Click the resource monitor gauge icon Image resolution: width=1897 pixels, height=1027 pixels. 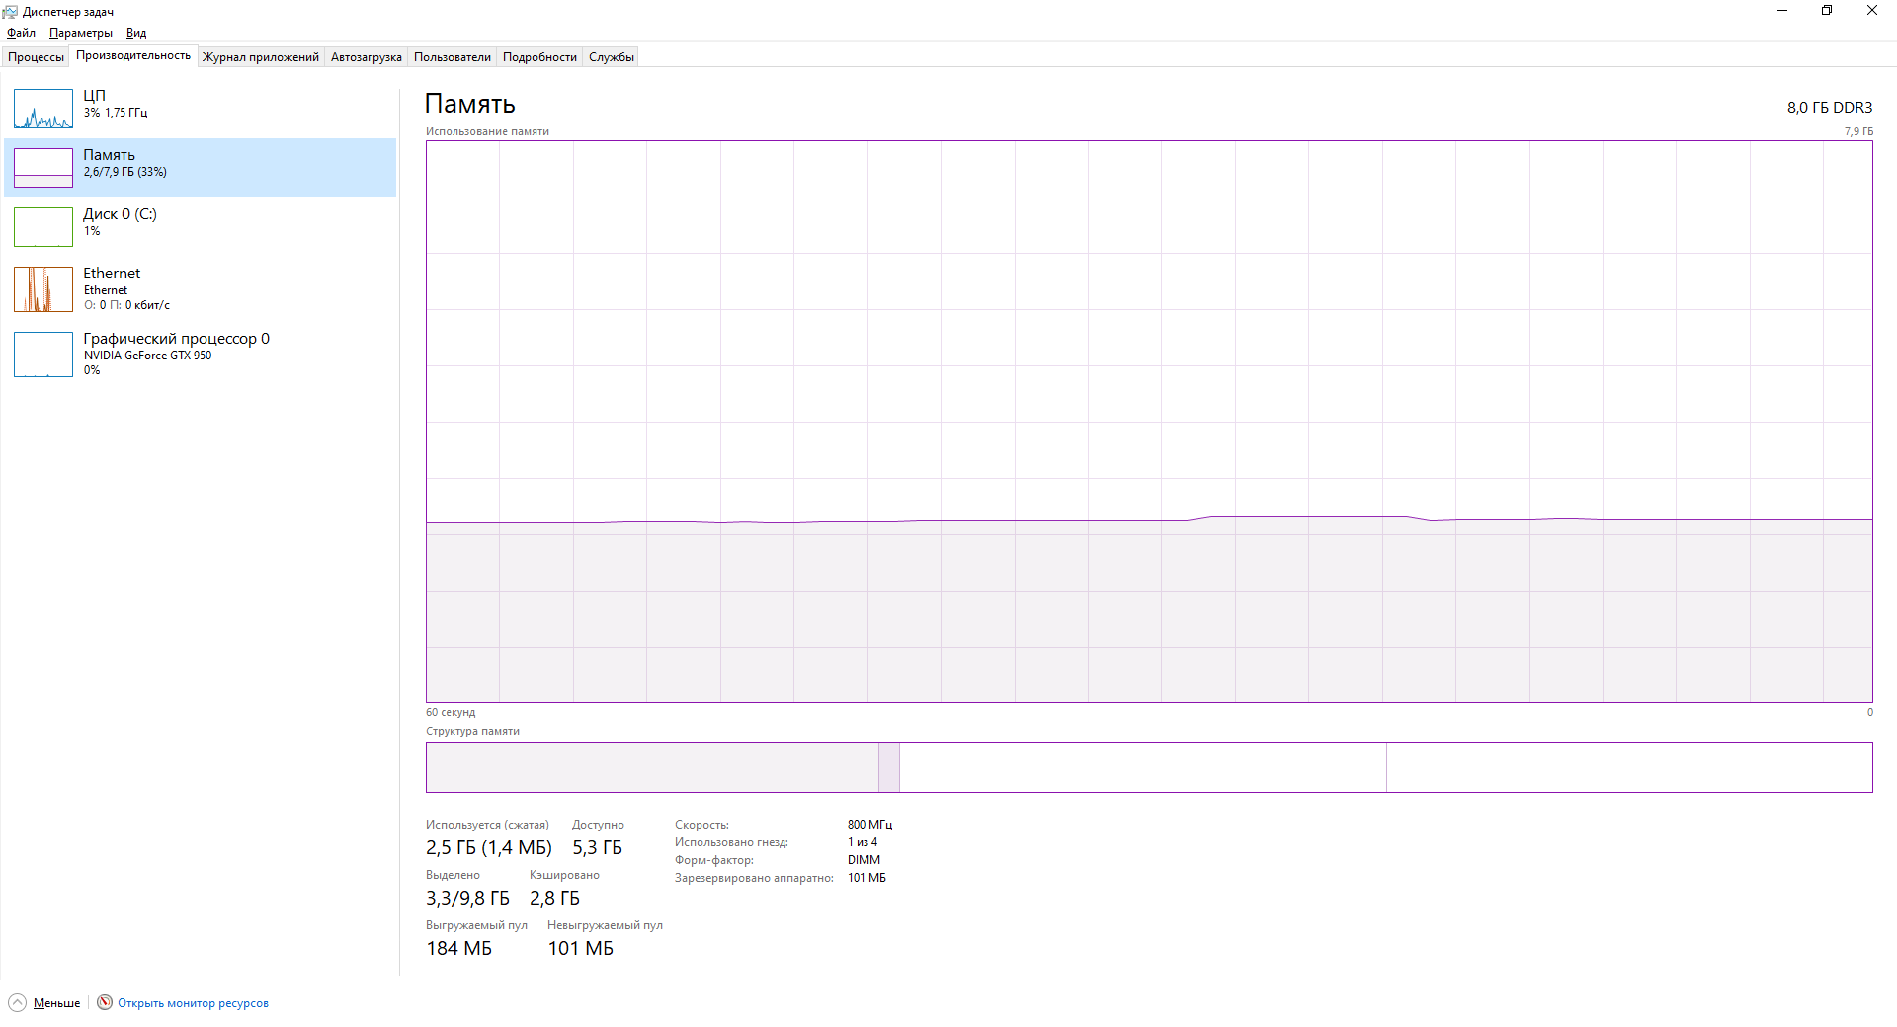click(105, 1002)
